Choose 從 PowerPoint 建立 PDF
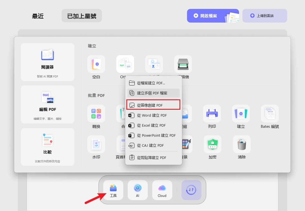305x211 pixels. [x=154, y=136]
